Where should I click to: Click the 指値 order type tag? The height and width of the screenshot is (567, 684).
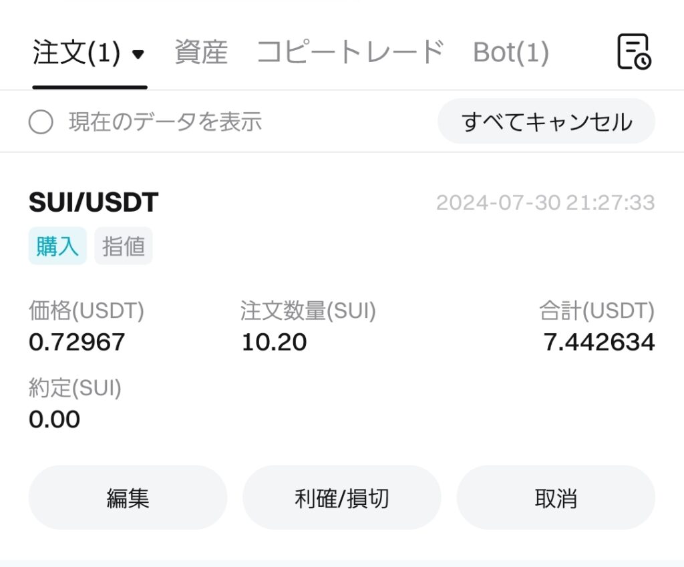(124, 246)
